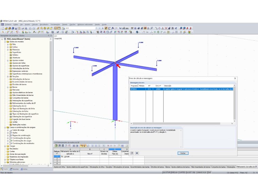Screen dimensions: 258x193
Task: Open Mostrar tab at navigator bottom
Action: pyautogui.click(x=14, y=169)
